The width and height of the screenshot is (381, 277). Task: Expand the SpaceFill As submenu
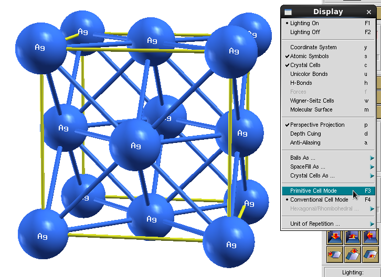click(x=329, y=167)
